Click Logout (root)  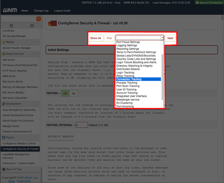click(62, 11)
